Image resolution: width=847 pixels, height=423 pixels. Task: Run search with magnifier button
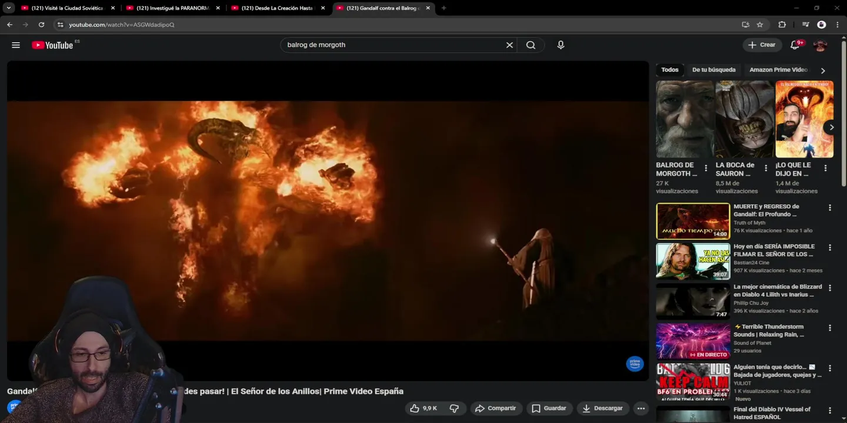[531, 45]
